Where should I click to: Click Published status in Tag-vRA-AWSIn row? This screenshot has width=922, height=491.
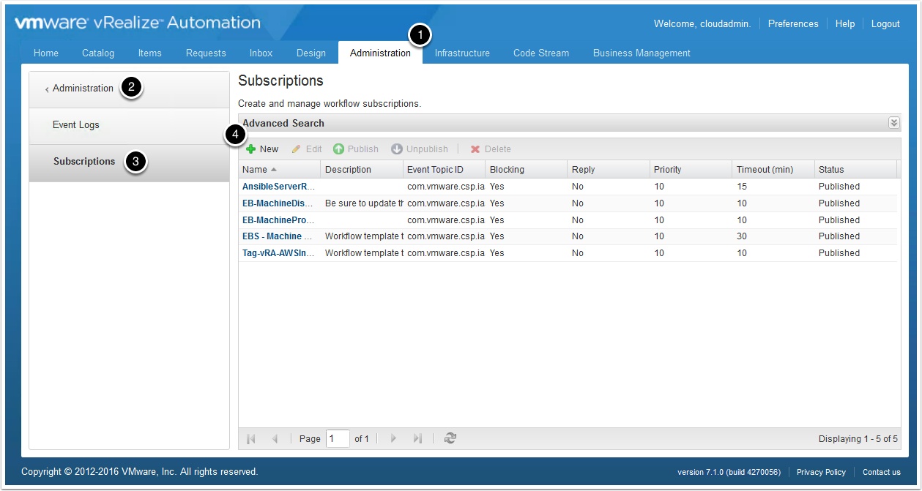click(839, 253)
